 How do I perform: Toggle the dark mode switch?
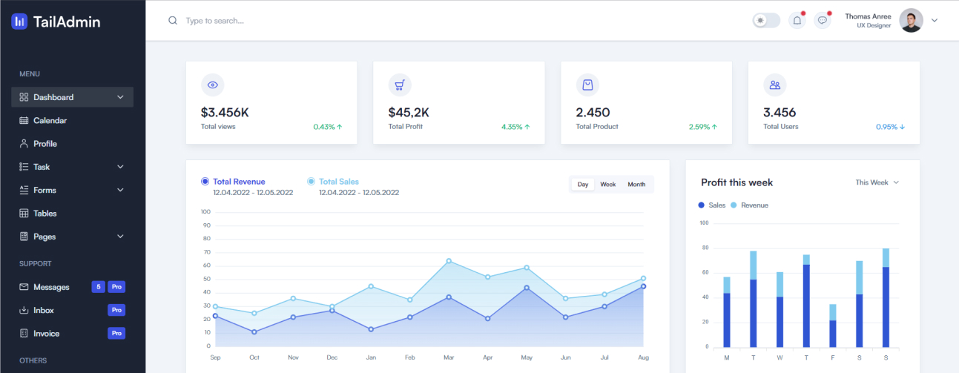766,21
